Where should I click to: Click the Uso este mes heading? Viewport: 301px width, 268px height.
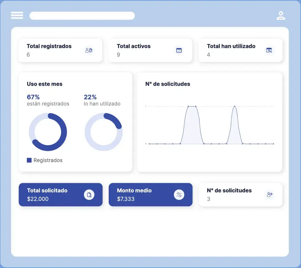pos(45,84)
